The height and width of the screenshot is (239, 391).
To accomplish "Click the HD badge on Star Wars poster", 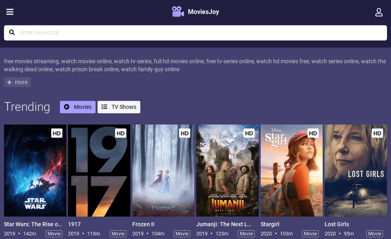I will [57, 134].
